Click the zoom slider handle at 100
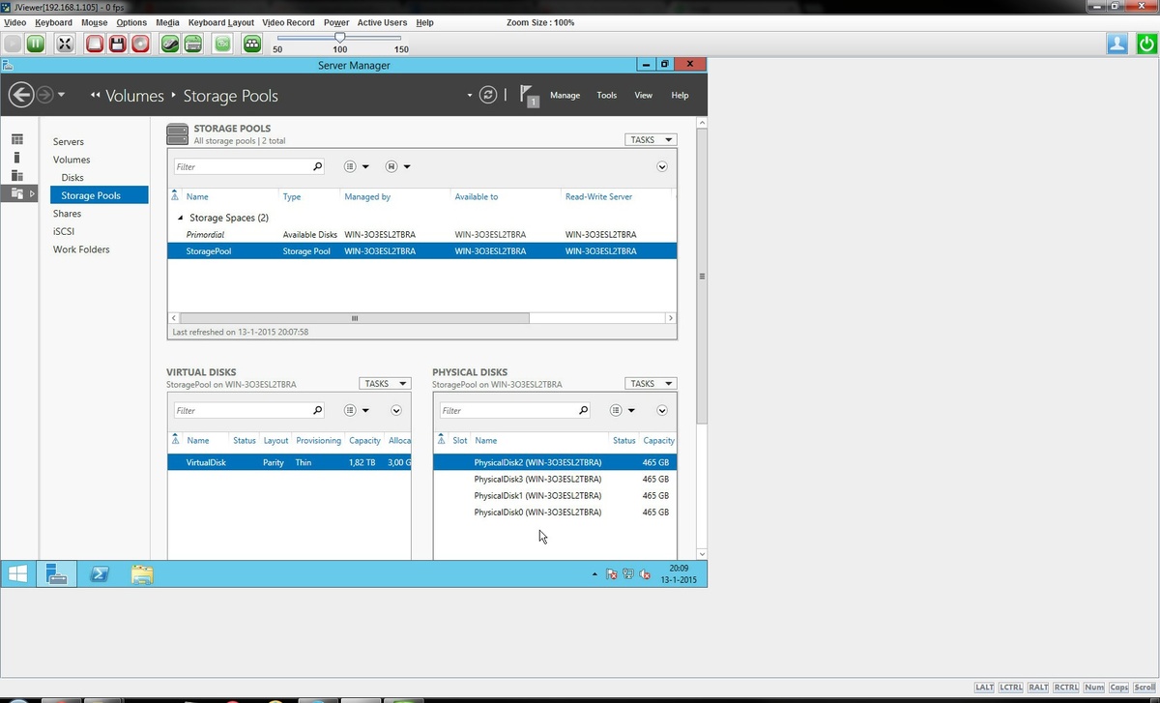The image size is (1160, 703). [339, 38]
